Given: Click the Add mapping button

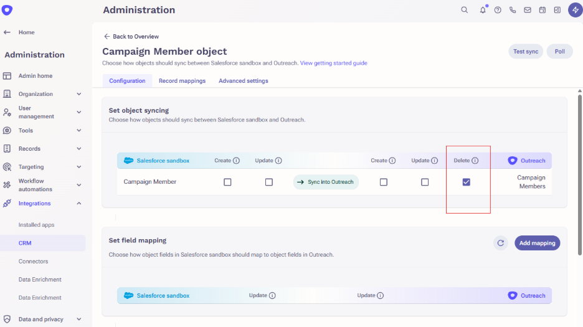Looking at the screenshot, I should (538, 243).
